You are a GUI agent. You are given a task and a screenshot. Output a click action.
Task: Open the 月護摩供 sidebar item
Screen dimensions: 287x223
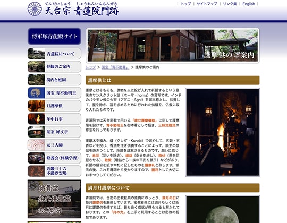click(54, 106)
